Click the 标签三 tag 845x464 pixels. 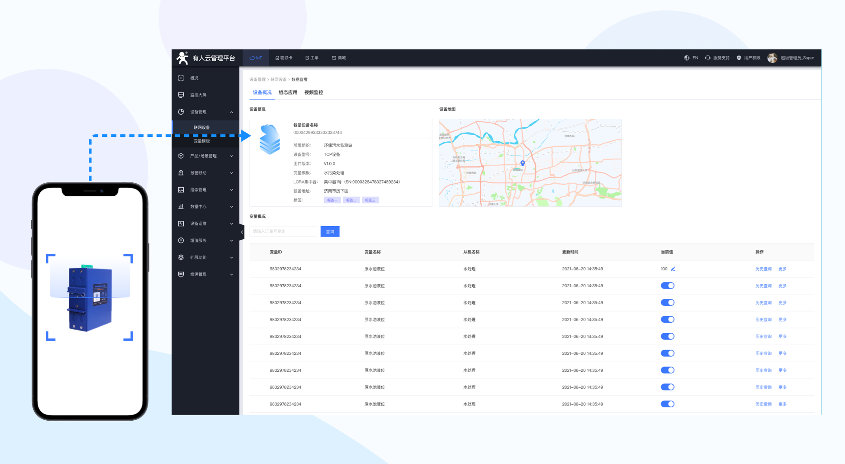(x=370, y=200)
